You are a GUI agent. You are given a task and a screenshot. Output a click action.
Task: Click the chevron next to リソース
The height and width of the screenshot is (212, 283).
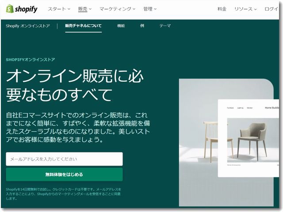coord(255,9)
